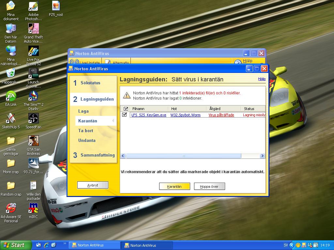This screenshot has width=334, height=250.
Task: Open the Hjälp link in Lagningsguiden
Action: [x=262, y=79]
